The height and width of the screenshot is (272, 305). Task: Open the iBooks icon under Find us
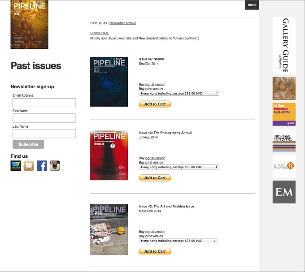[x=29, y=166]
